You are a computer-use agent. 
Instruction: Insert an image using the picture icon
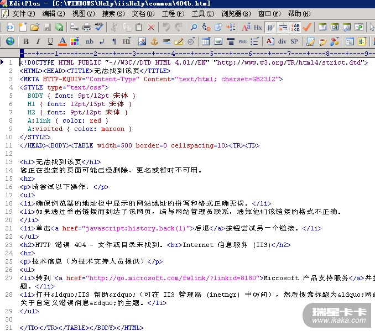click(x=142, y=41)
